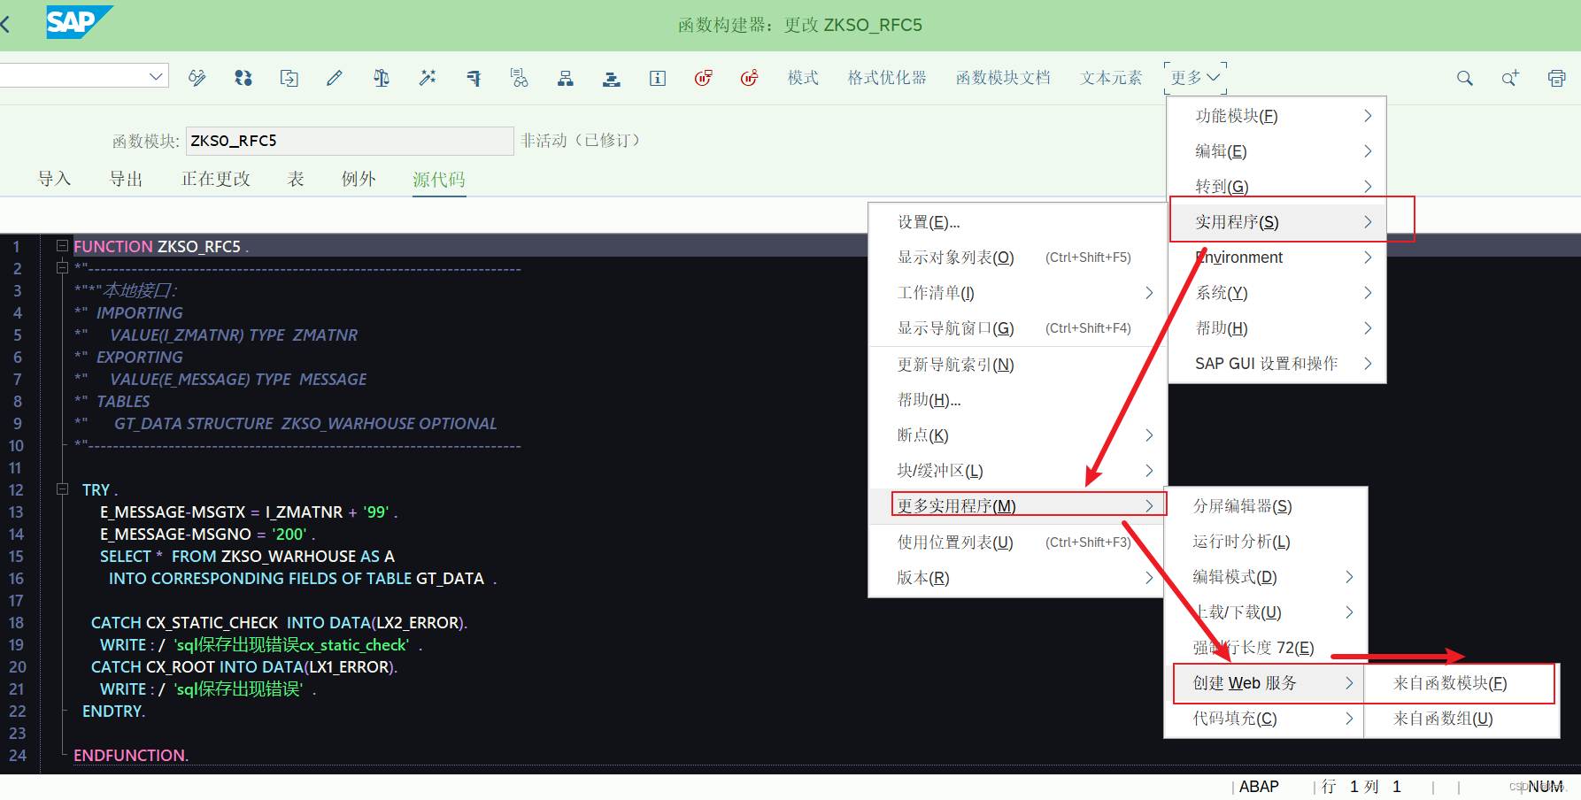Open 更多实用程序(M) submenu
Viewport: 1581px width, 800px height.
[1017, 506]
